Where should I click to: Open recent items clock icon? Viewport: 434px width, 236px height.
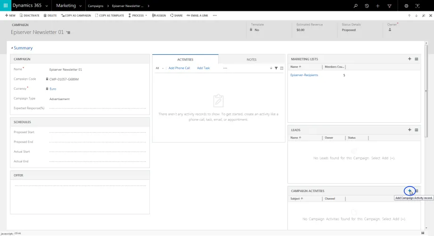point(367,6)
